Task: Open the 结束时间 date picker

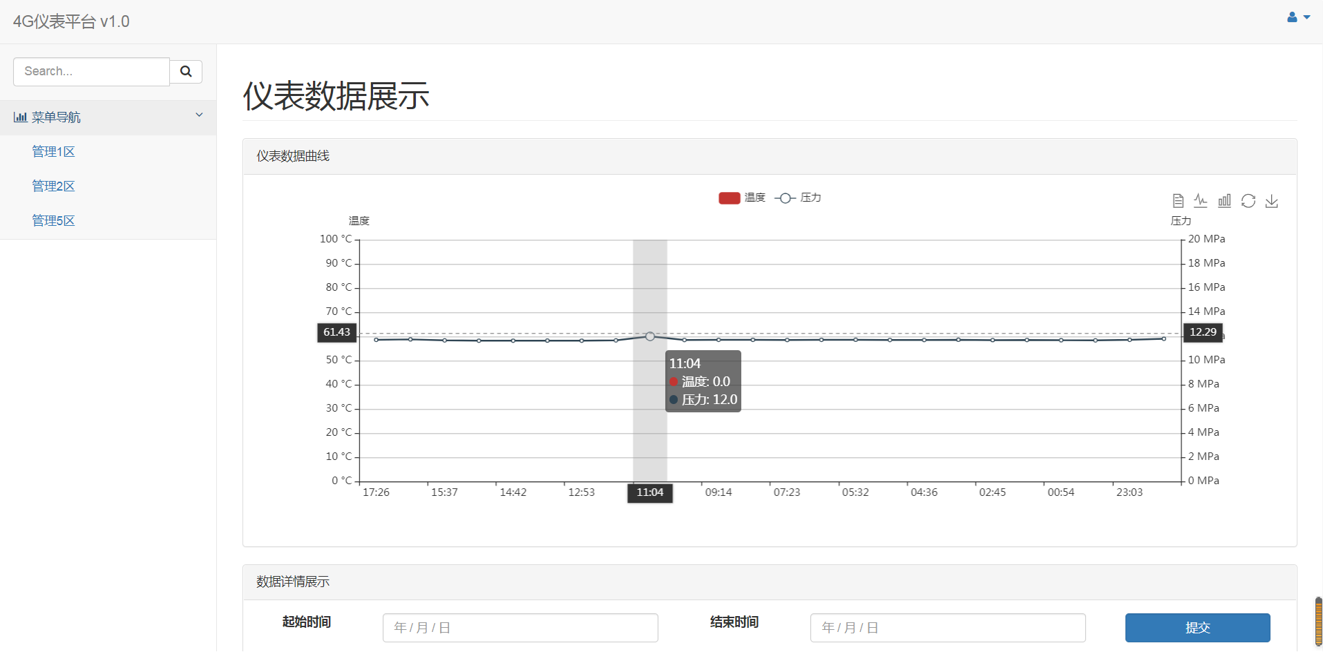Action: (947, 628)
